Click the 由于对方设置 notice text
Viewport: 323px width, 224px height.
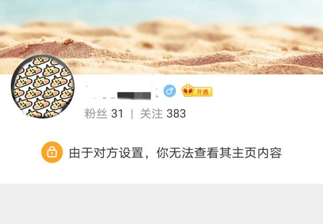tap(106, 153)
